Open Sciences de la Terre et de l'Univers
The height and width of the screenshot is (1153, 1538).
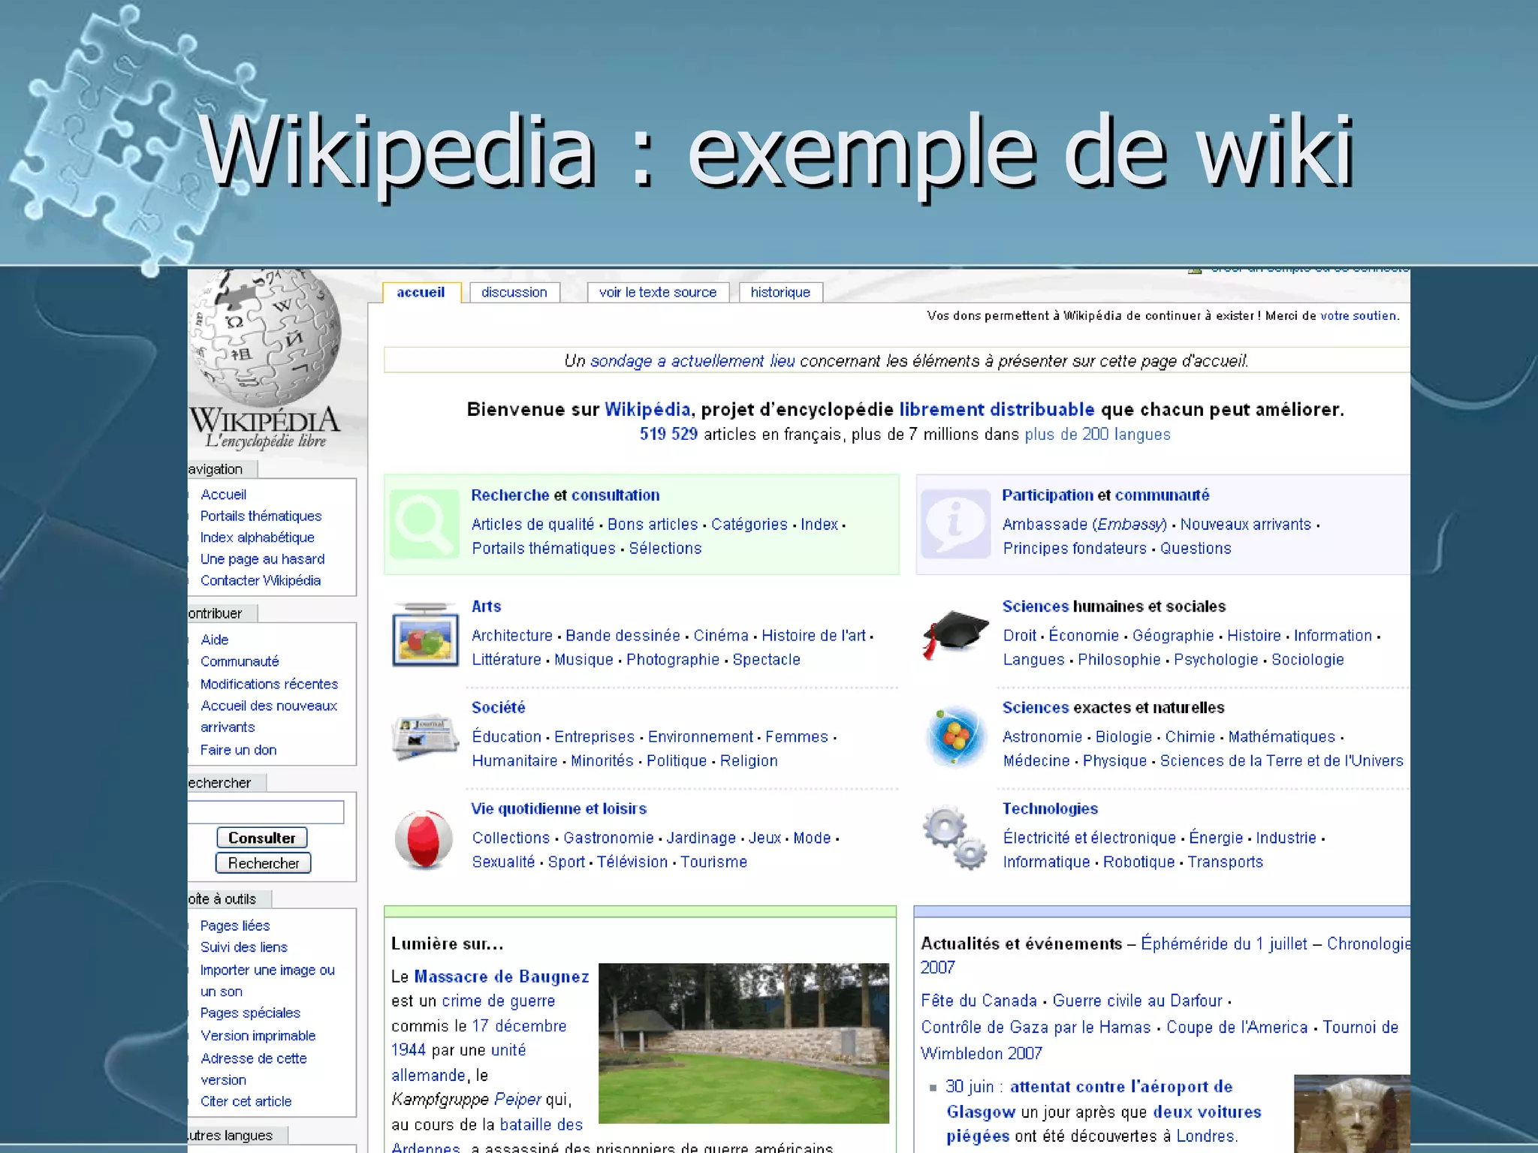(x=1281, y=761)
